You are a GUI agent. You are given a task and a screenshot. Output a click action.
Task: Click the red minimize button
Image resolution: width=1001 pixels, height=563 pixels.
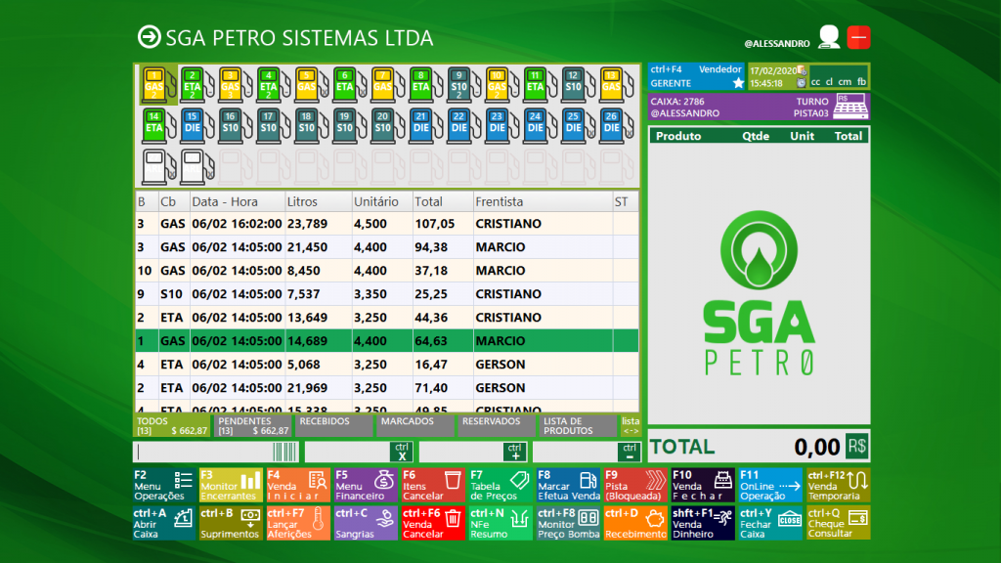tap(858, 37)
